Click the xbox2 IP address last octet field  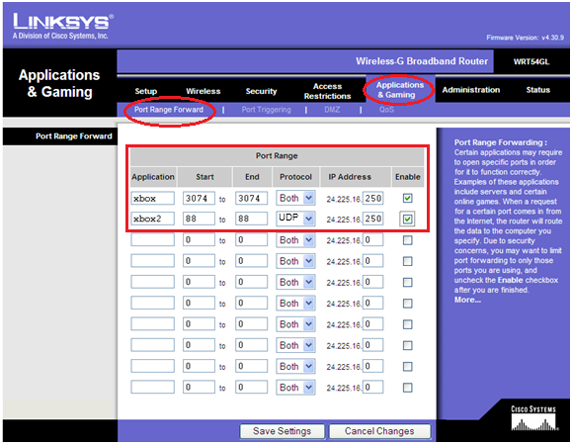coord(372,219)
